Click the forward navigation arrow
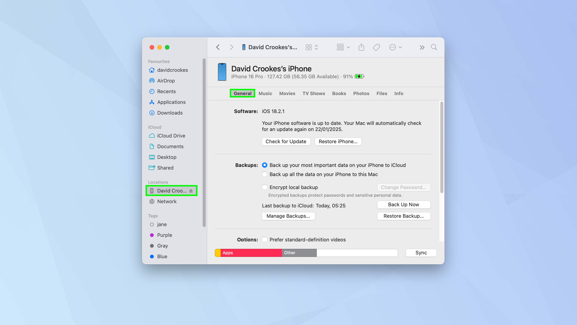 231,47
